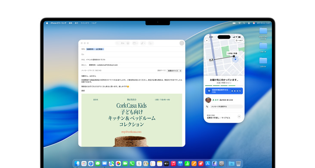Click the rsvp@corkcasa.com link in invitation

pyautogui.click(x=131, y=132)
